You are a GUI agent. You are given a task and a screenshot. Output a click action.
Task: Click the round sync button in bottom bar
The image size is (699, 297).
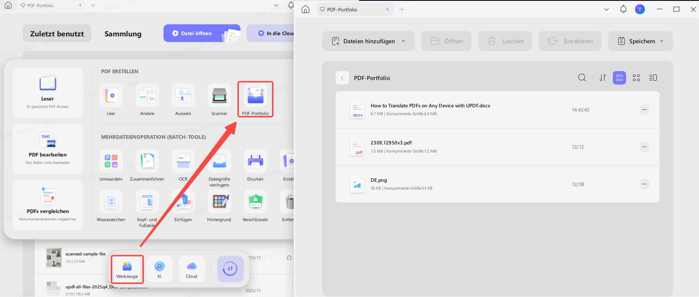pyautogui.click(x=230, y=269)
